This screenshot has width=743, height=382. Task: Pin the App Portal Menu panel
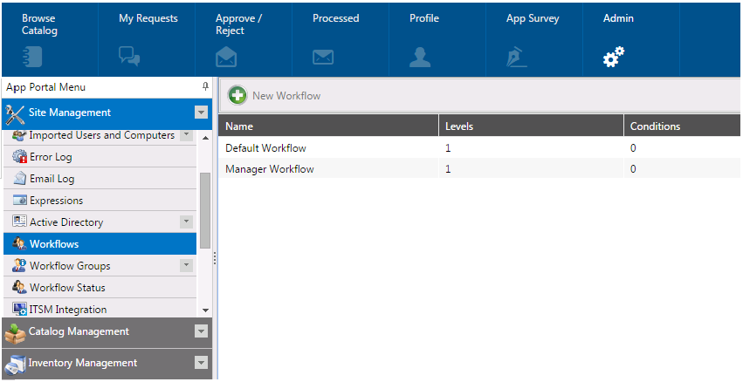pyautogui.click(x=205, y=87)
